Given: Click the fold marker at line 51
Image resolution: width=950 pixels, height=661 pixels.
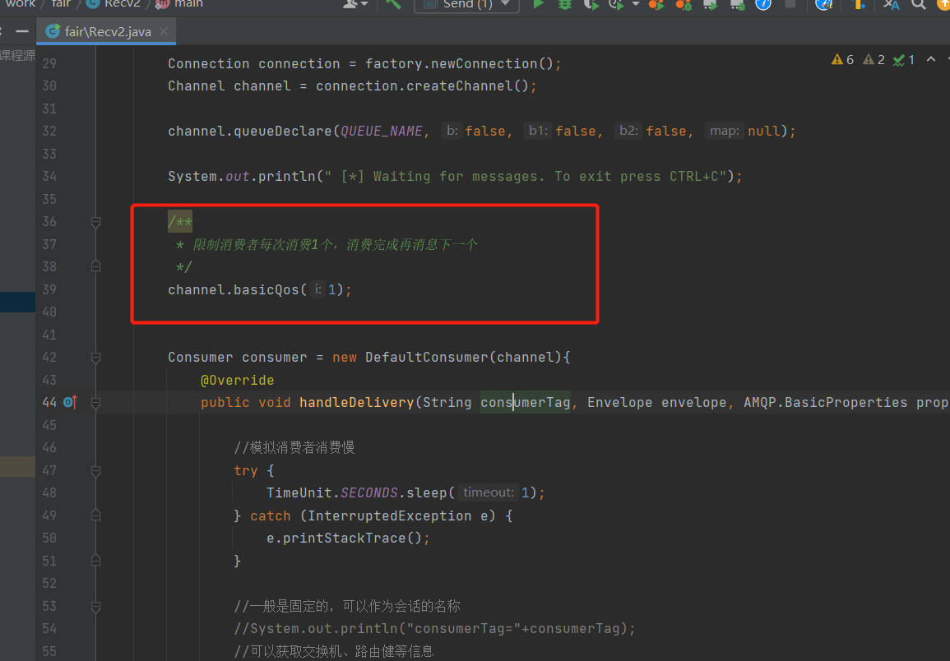Looking at the screenshot, I should [95, 561].
